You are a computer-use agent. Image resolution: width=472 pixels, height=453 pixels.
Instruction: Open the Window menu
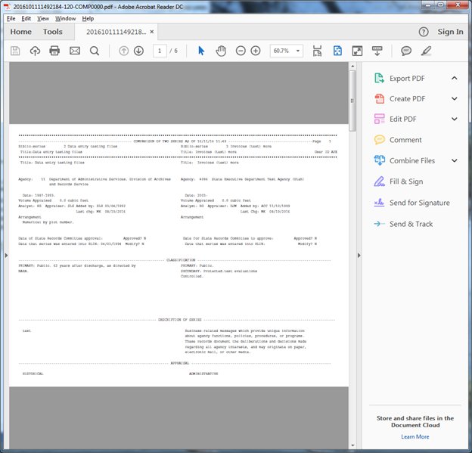click(65, 18)
